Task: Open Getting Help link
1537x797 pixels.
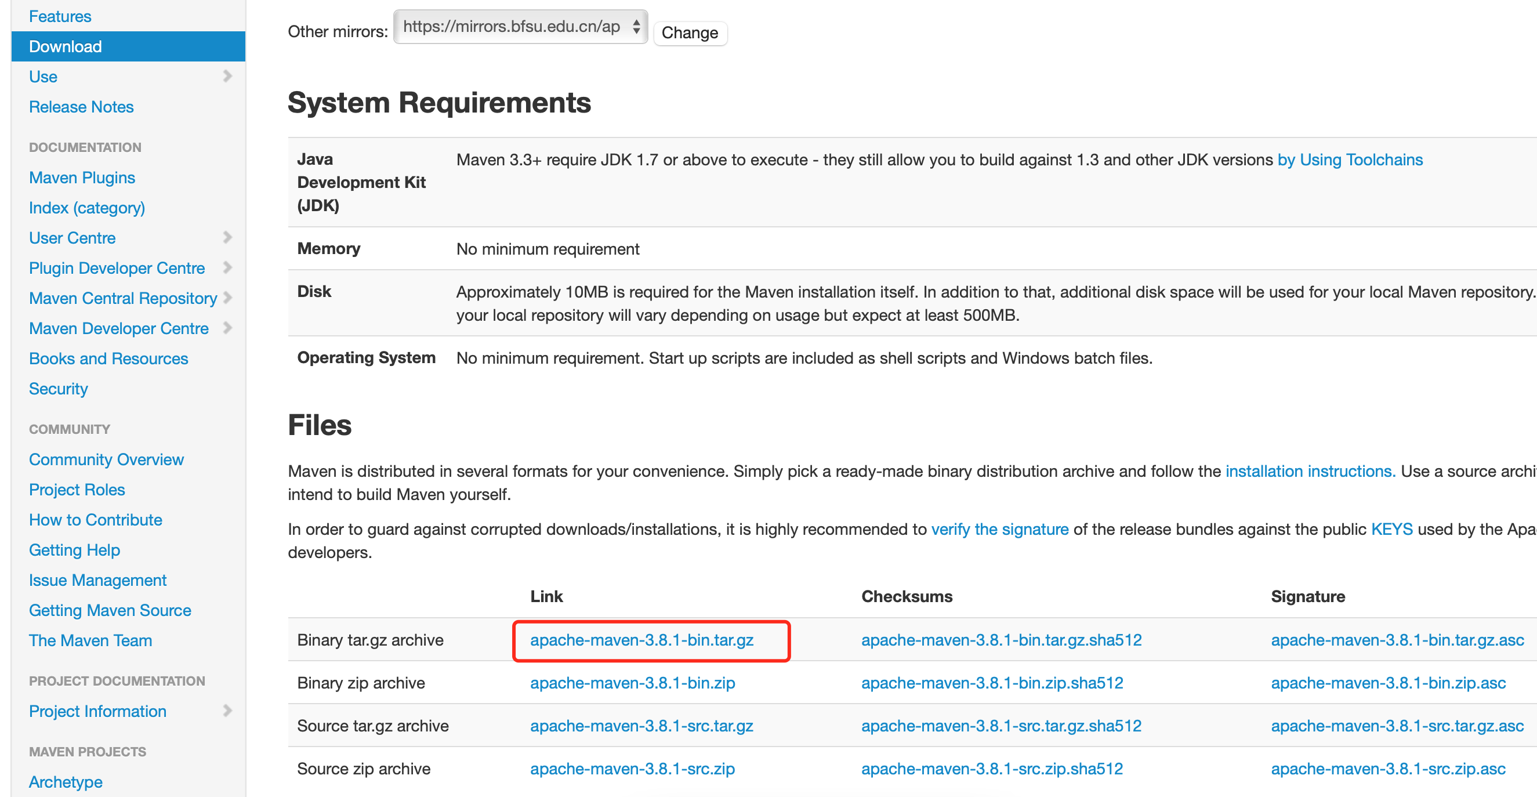Action: [x=75, y=550]
